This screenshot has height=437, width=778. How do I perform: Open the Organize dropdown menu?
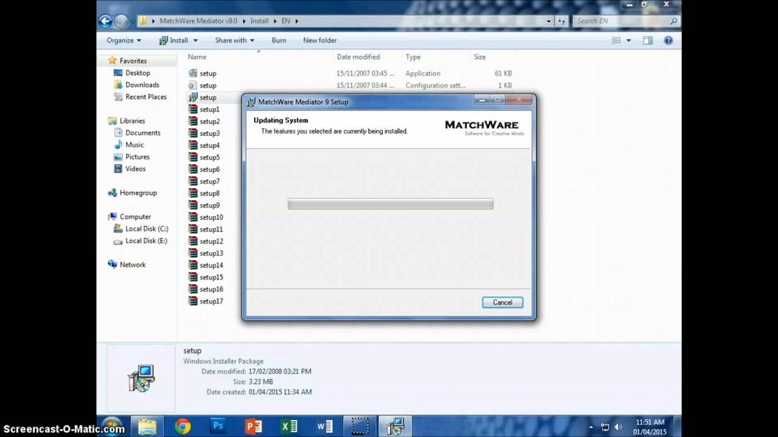(123, 40)
